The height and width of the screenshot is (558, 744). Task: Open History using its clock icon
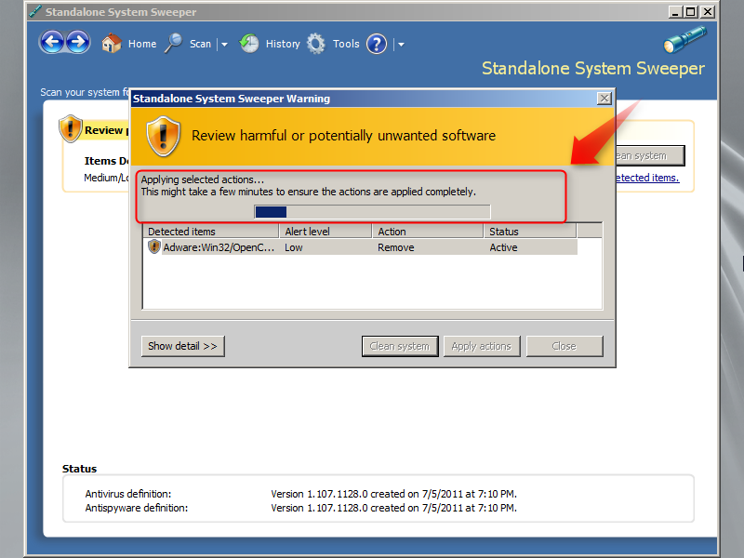[249, 43]
